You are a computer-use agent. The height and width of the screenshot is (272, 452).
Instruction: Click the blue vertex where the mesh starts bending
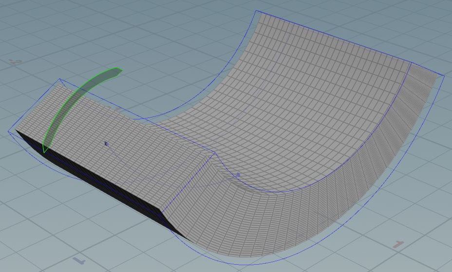[215, 153]
